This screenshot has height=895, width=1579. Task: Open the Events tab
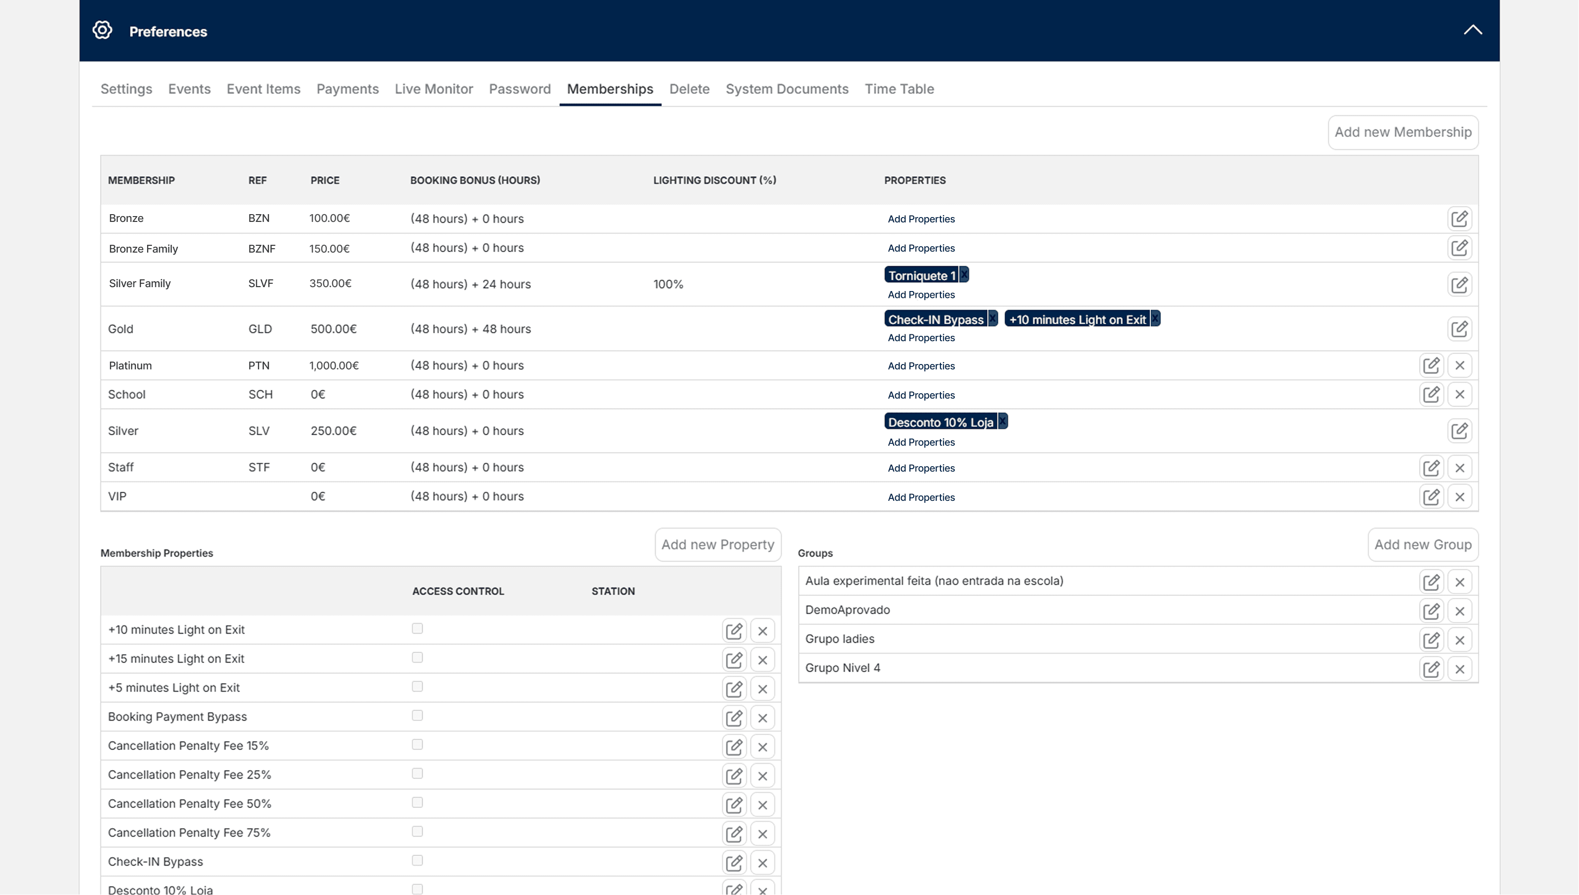(x=189, y=89)
